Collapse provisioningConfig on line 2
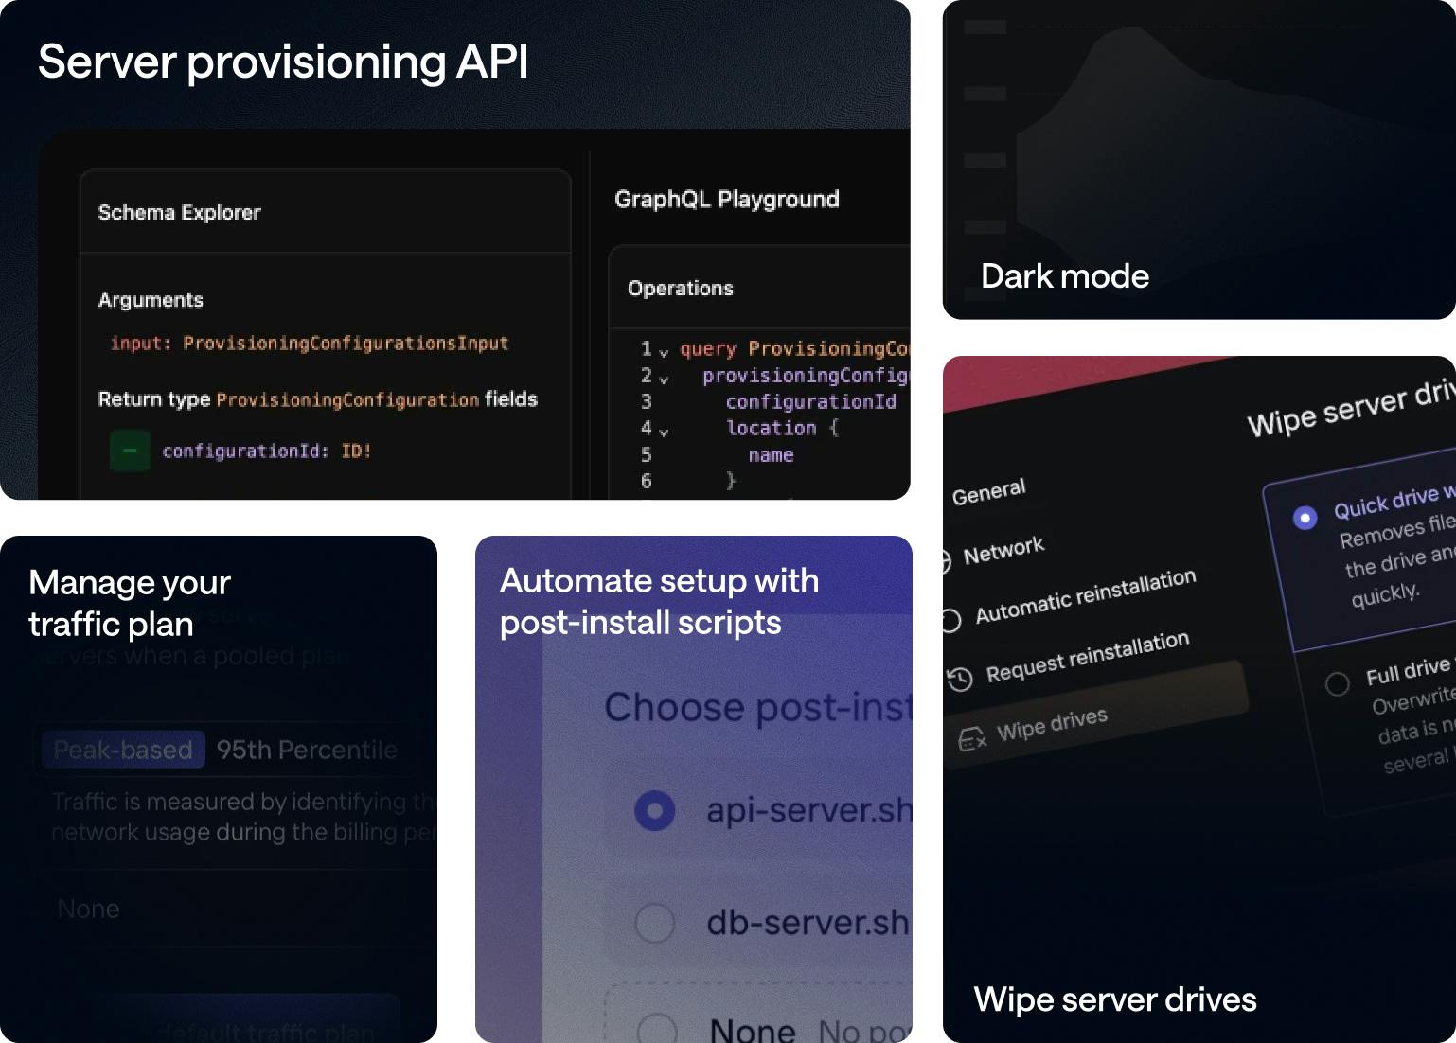 click(x=663, y=376)
